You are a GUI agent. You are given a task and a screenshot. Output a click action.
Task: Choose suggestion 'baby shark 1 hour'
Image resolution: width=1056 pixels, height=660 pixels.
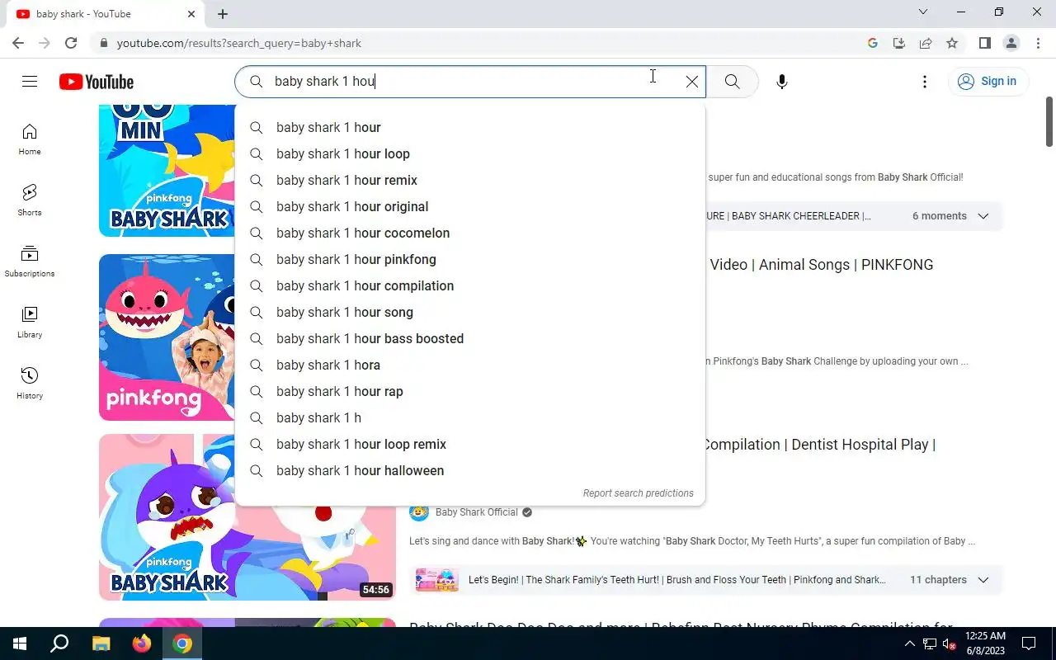point(470,127)
